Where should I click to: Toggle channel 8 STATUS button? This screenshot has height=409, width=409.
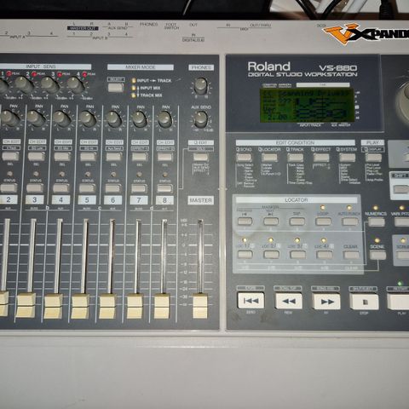164,188
